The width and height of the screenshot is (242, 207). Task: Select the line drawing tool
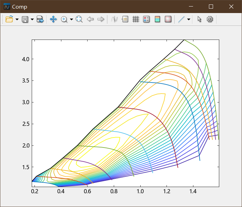(x=181, y=19)
